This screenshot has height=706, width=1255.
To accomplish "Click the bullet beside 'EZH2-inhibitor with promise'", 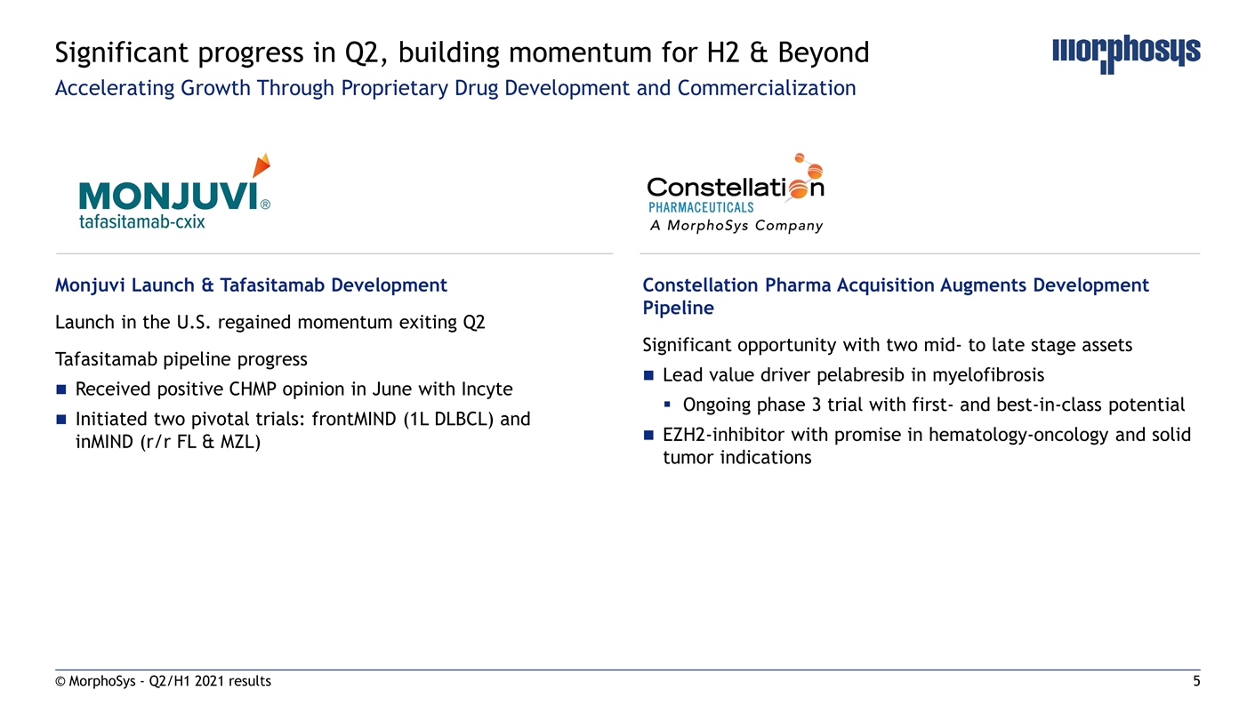I will coord(648,435).
